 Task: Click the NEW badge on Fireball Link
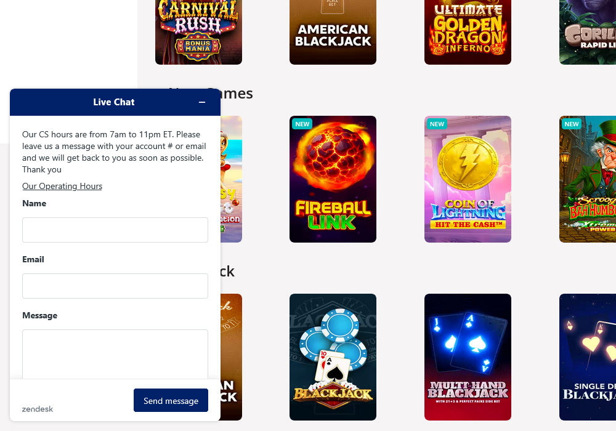pyautogui.click(x=302, y=124)
